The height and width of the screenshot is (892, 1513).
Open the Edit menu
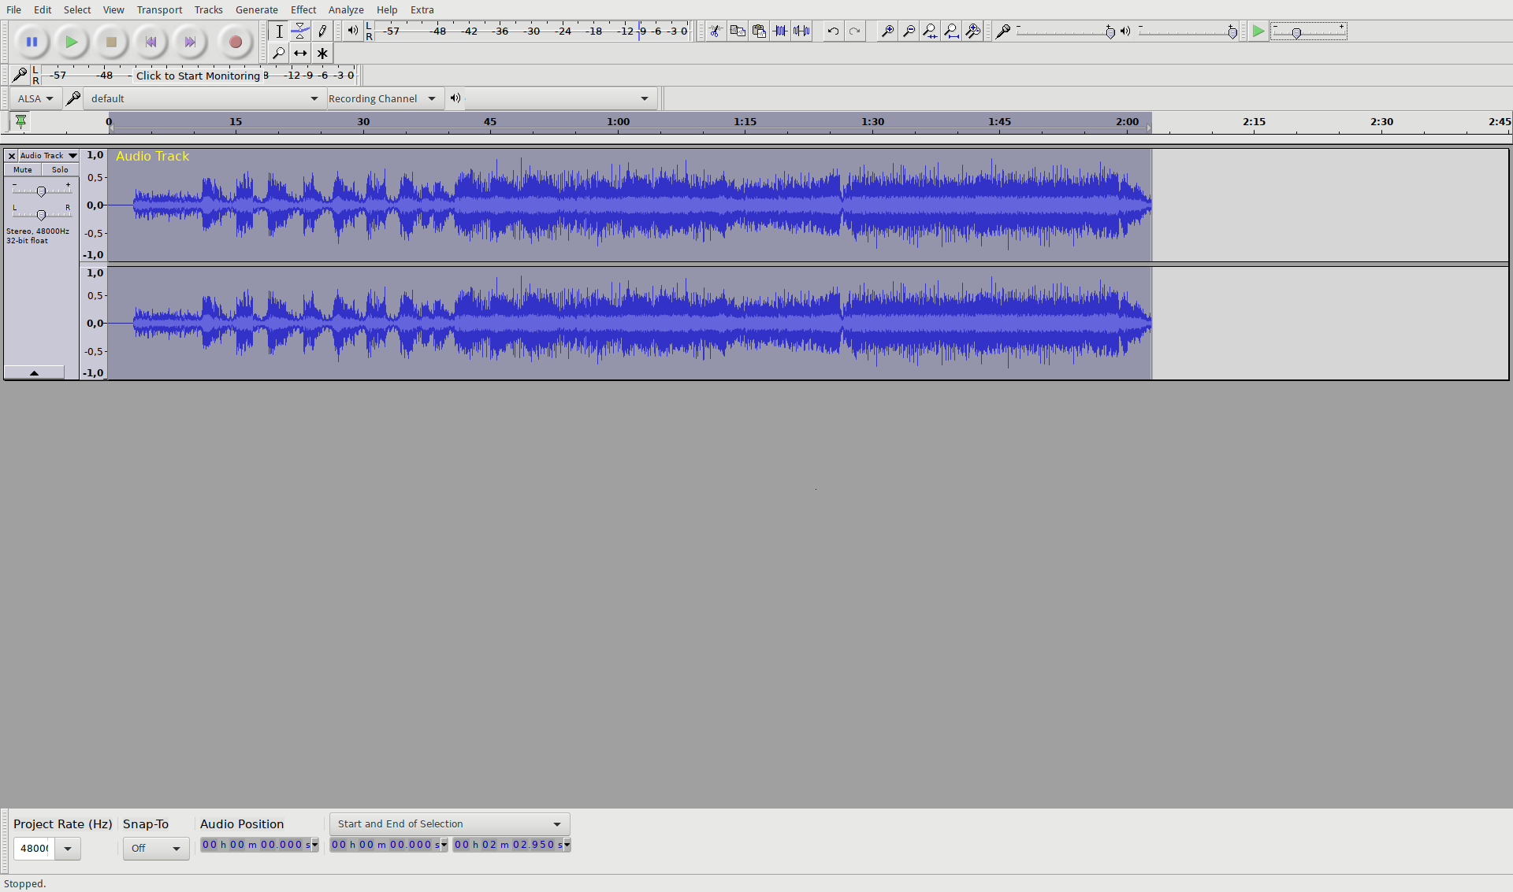coord(43,9)
